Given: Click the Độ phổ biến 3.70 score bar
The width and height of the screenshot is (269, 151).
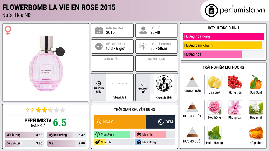Looking at the screenshot, I should tap(24, 143).
